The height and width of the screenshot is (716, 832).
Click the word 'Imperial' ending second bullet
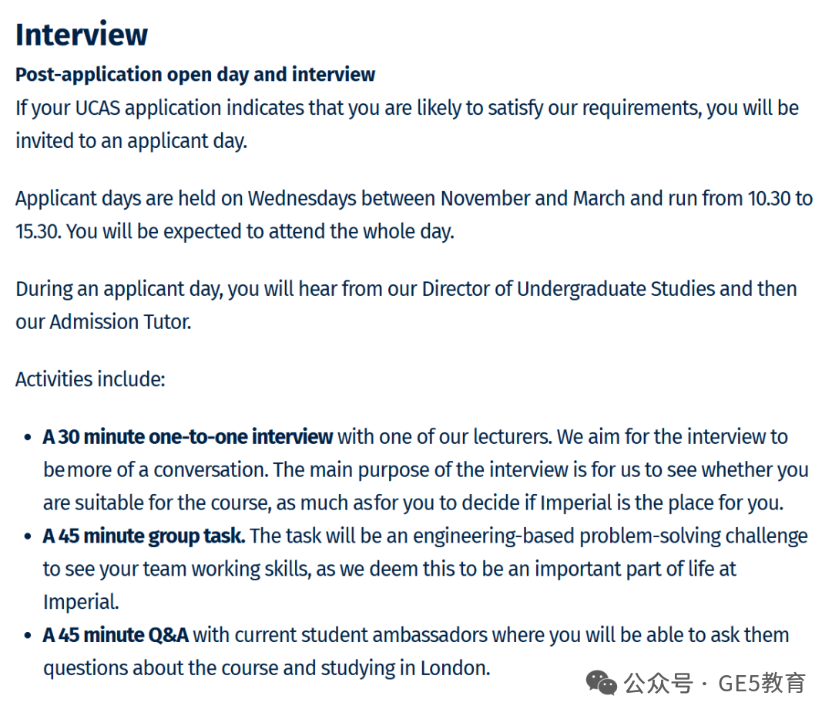tap(81, 603)
